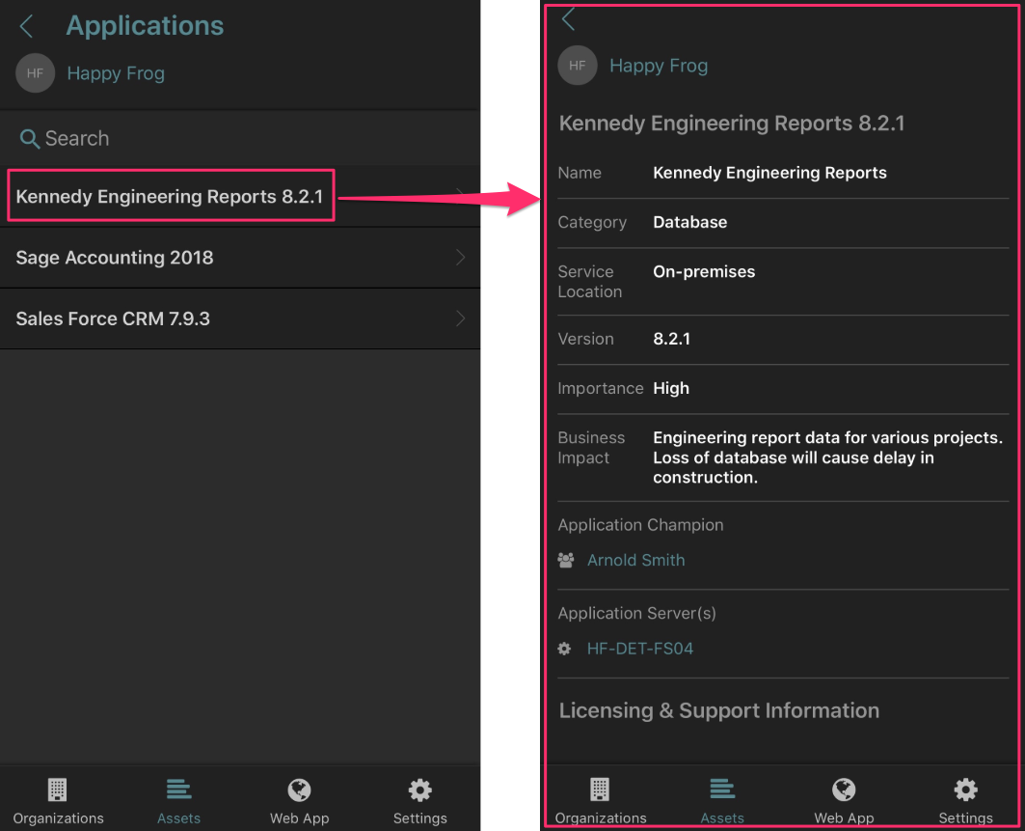
Task: Open Arnold Smith contact link
Action: [x=635, y=560]
